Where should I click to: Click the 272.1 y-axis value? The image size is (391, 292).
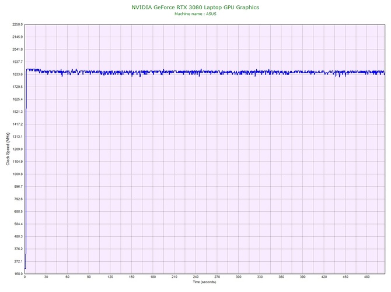tap(18, 261)
